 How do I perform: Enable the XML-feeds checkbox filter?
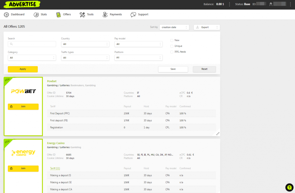click(x=172, y=52)
